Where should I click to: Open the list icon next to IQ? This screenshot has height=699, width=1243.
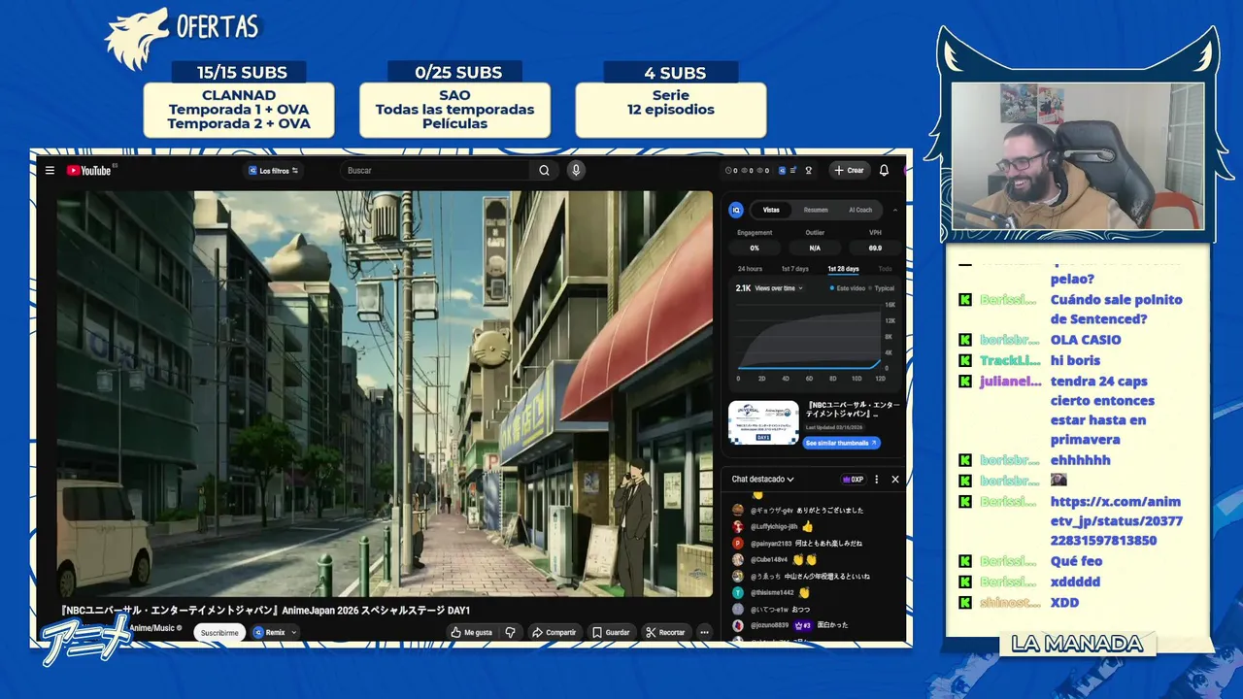793,171
